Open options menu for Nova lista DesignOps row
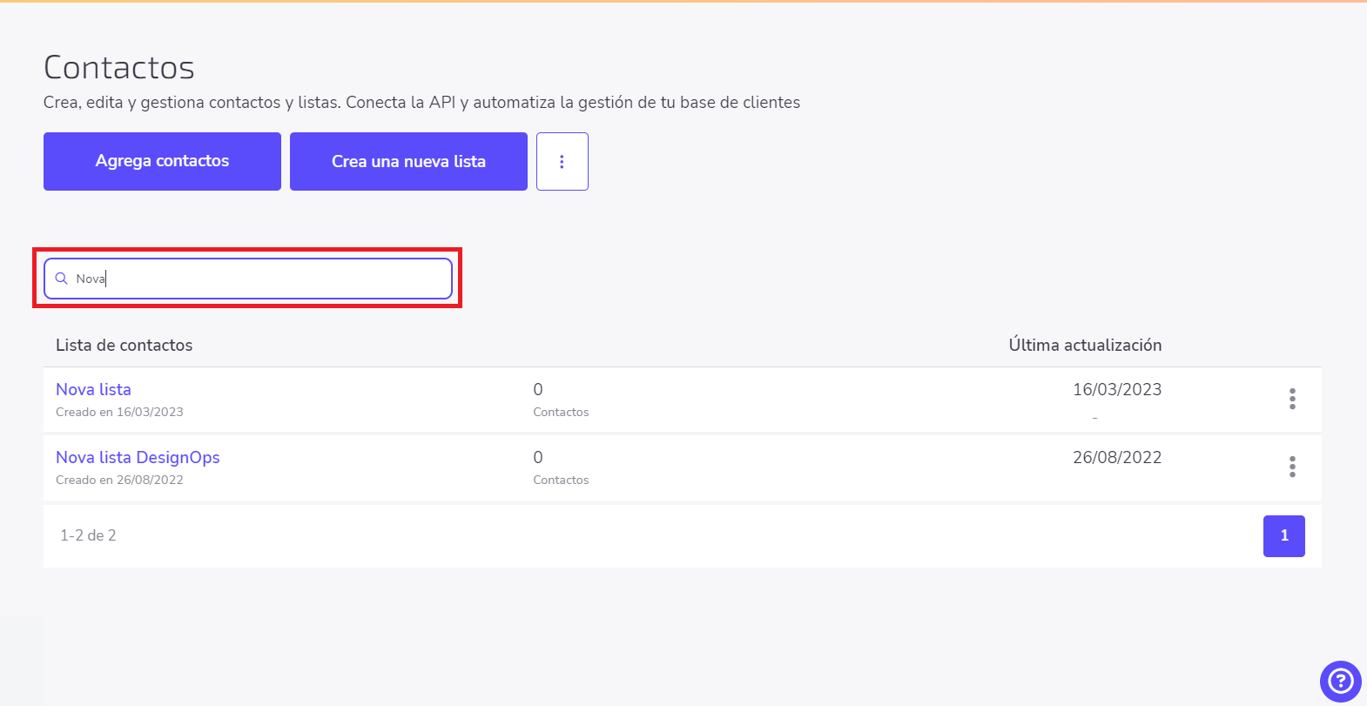1367x706 pixels. tap(1292, 467)
